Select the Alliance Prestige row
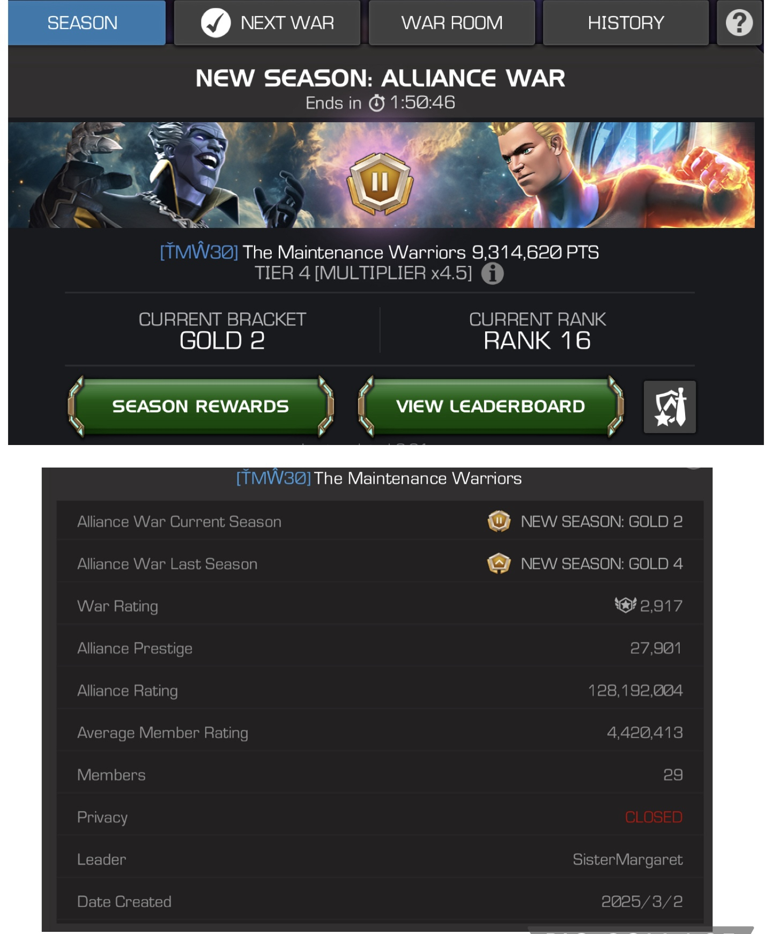Image resolution: width=772 pixels, height=934 pixels. click(x=380, y=648)
